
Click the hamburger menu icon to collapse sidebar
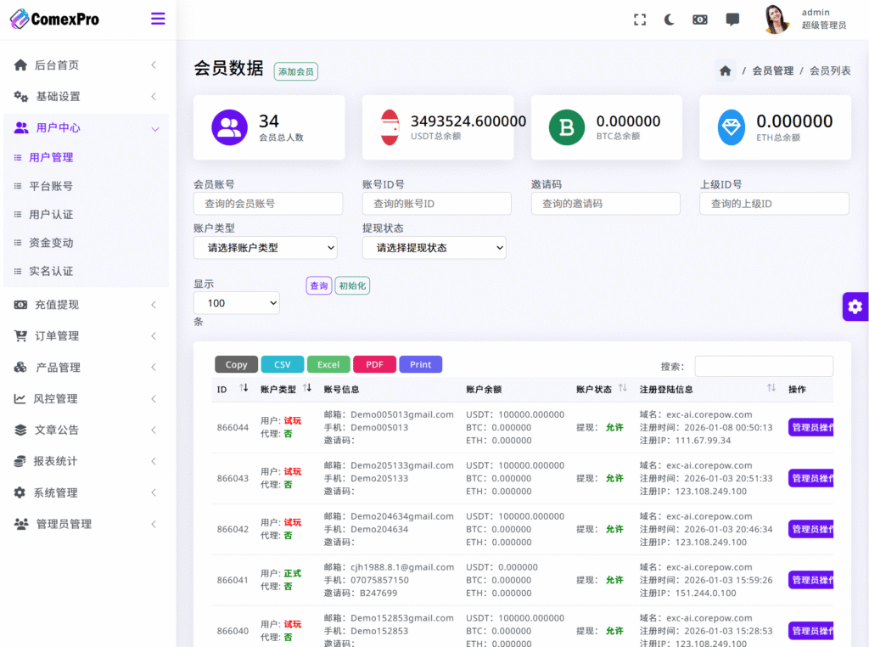point(158,19)
